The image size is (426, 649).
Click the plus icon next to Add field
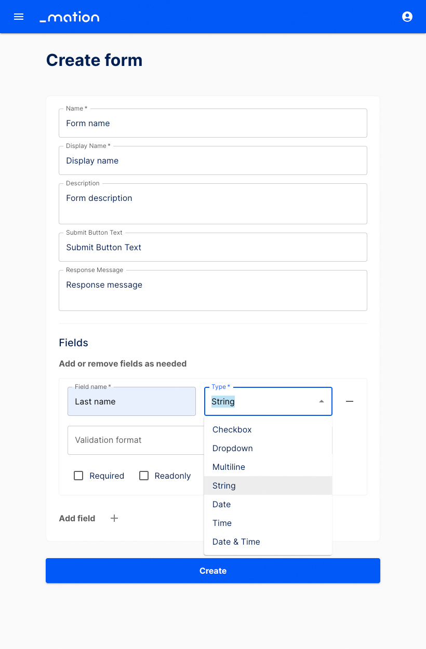[114, 518]
